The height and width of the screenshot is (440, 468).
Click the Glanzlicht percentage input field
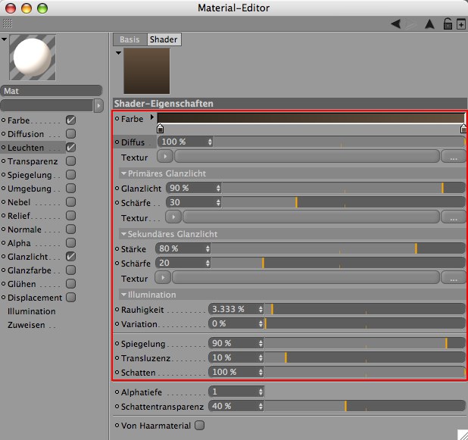click(x=191, y=188)
